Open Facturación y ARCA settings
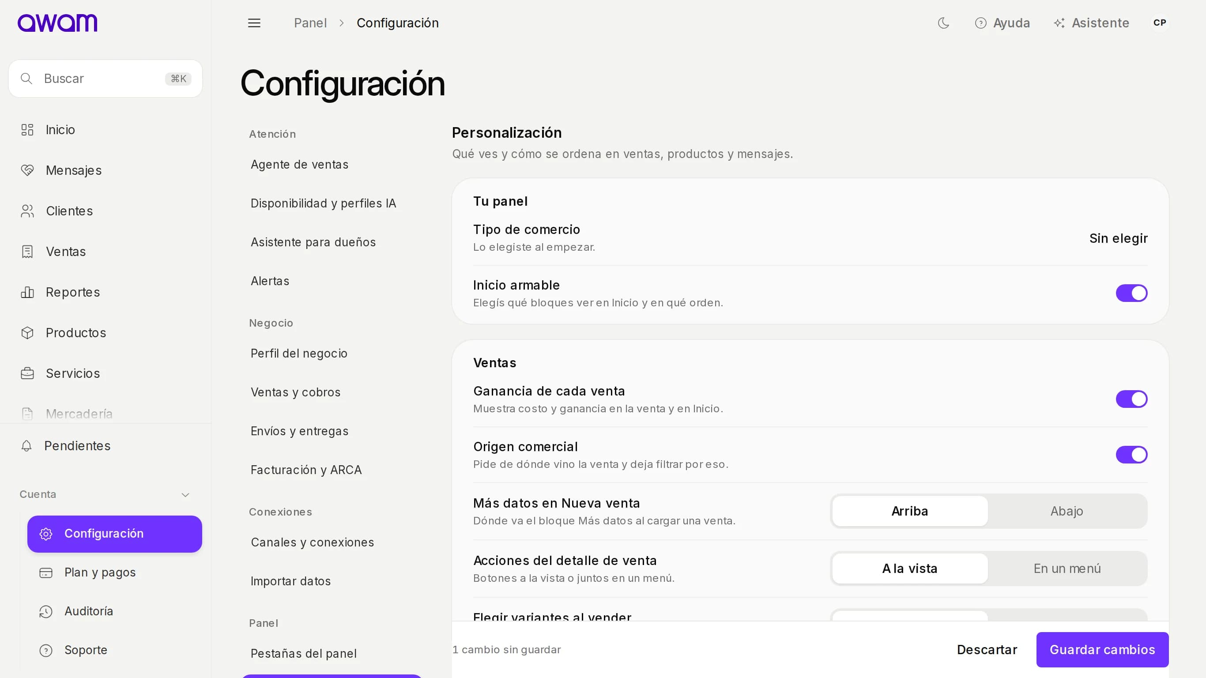 332,470
